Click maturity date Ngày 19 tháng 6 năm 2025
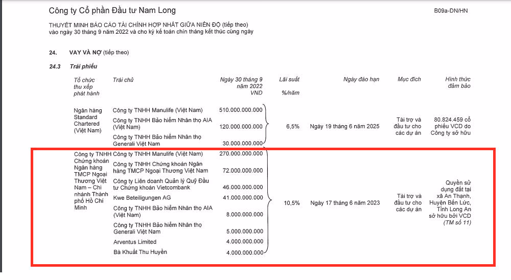 (x=344, y=126)
